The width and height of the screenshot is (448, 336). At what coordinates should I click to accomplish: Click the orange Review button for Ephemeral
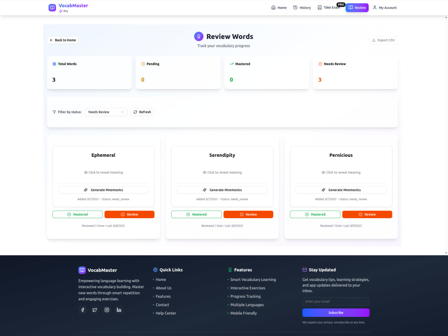click(129, 215)
